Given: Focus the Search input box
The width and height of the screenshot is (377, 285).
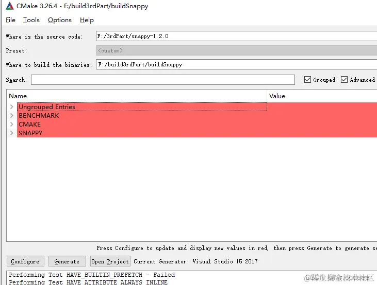Looking at the screenshot, I should click(x=163, y=80).
